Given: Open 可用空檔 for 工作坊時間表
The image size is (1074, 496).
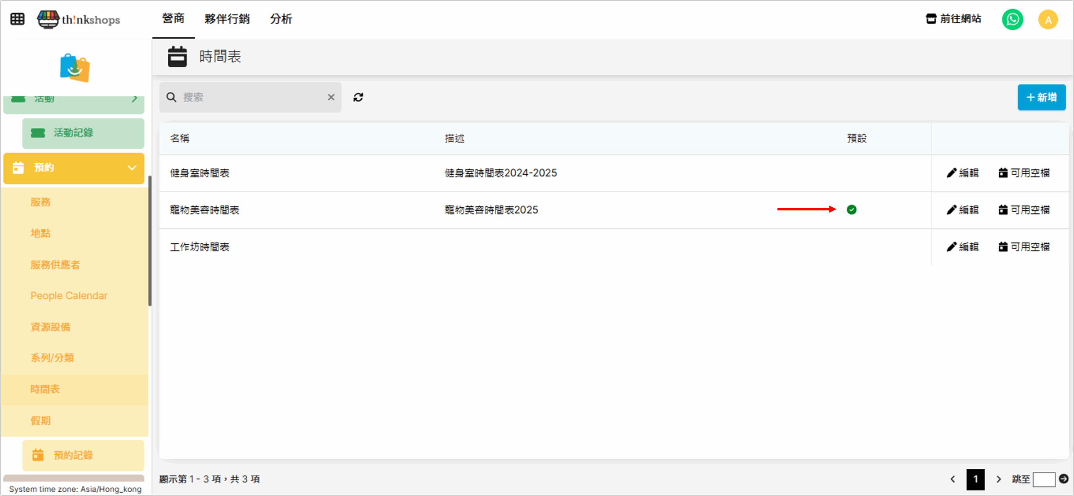Looking at the screenshot, I should (1024, 247).
